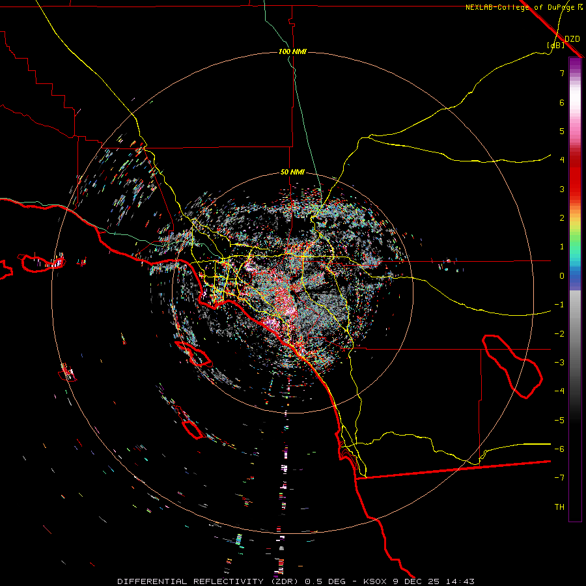
Task: Click the -5 tick label on color scale
Action: pos(559,421)
